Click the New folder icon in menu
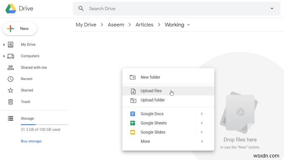The width and height of the screenshot is (284, 160). (132, 77)
